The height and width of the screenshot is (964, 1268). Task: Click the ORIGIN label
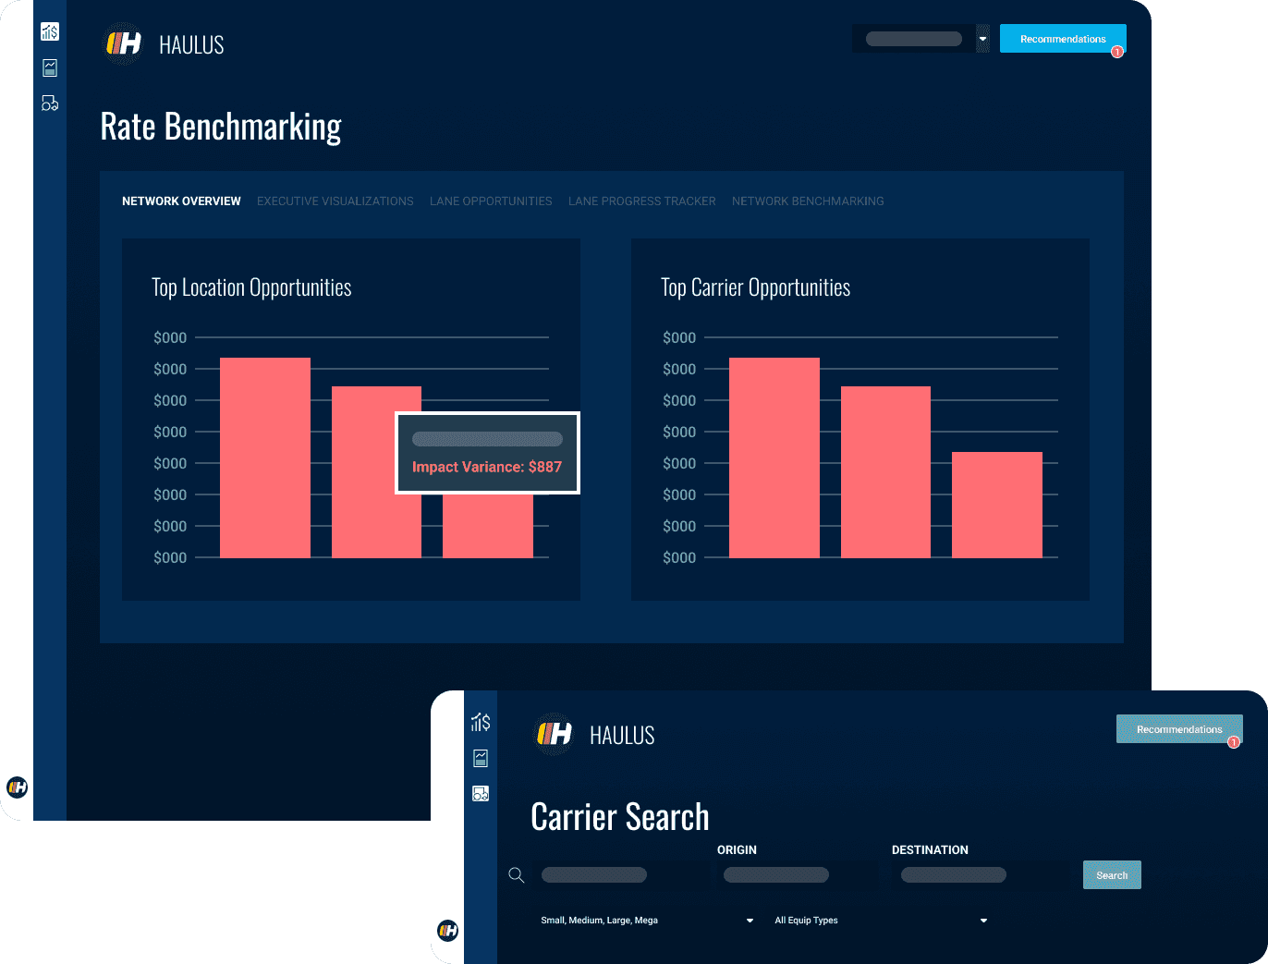tap(737, 850)
